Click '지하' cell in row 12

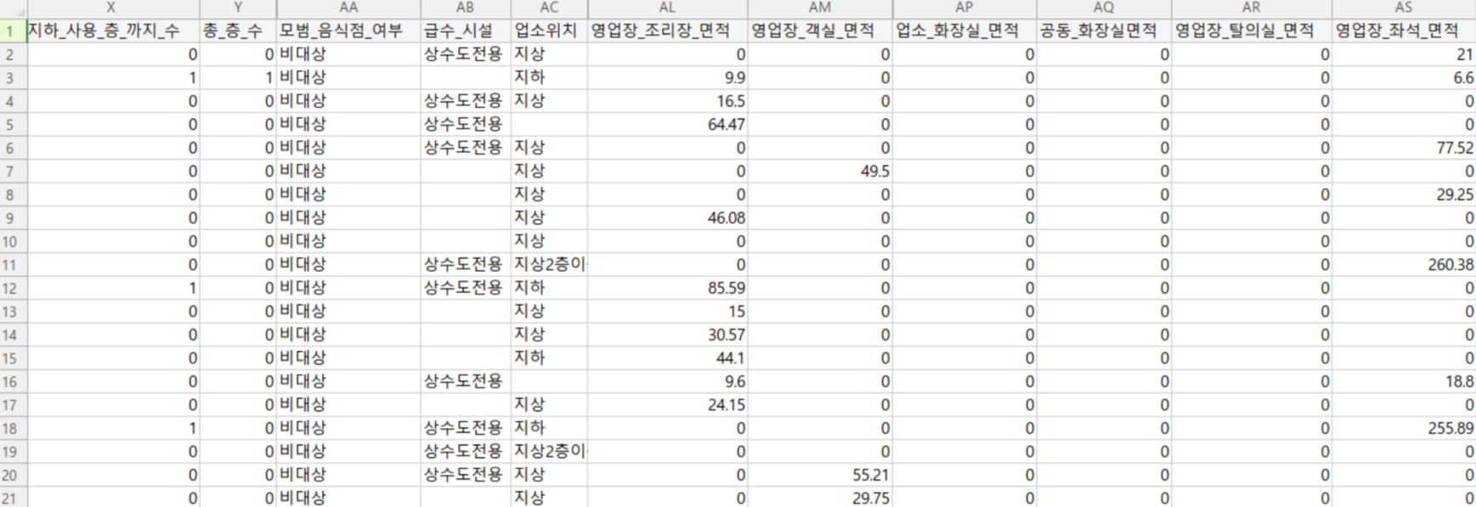(549, 288)
